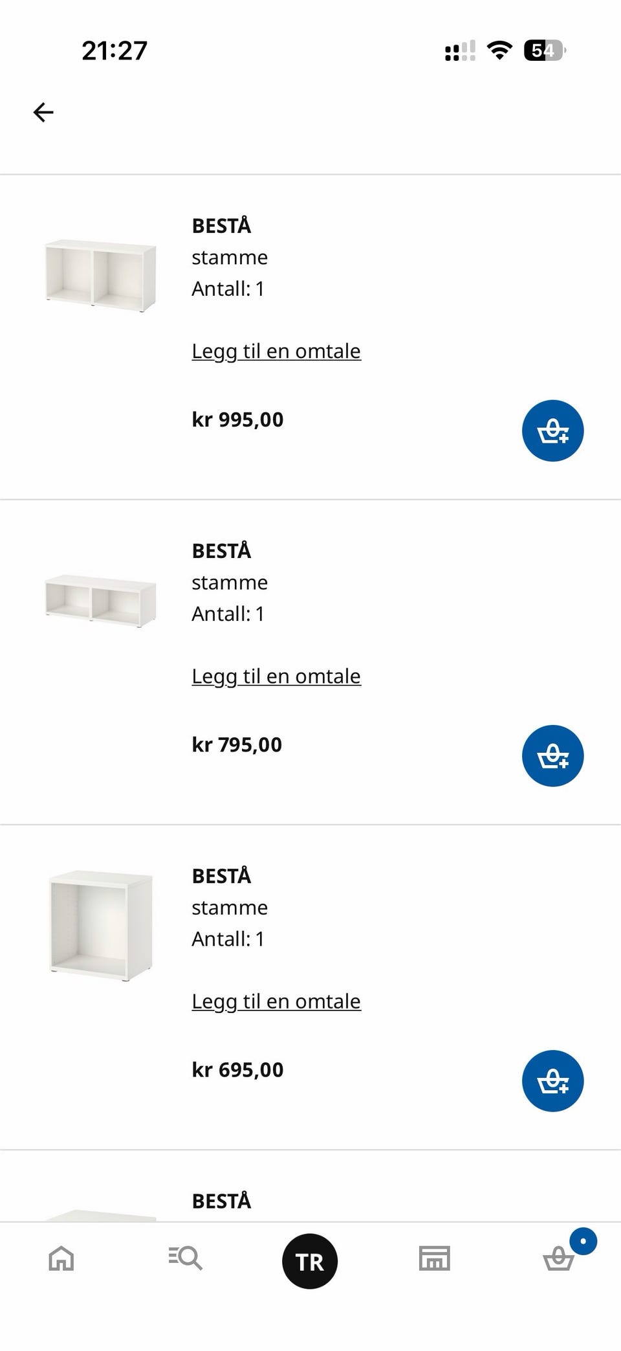
Task: Tap the partially visible fourth BESTÅ title
Action: 221,1201
